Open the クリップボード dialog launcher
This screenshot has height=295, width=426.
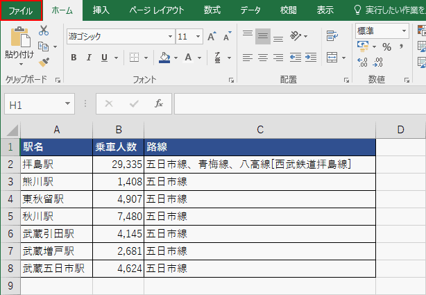[58, 80]
